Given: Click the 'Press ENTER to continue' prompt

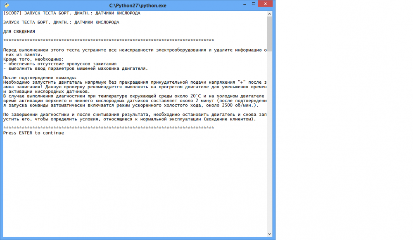Looking at the screenshot, I should [x=33, y=133].
